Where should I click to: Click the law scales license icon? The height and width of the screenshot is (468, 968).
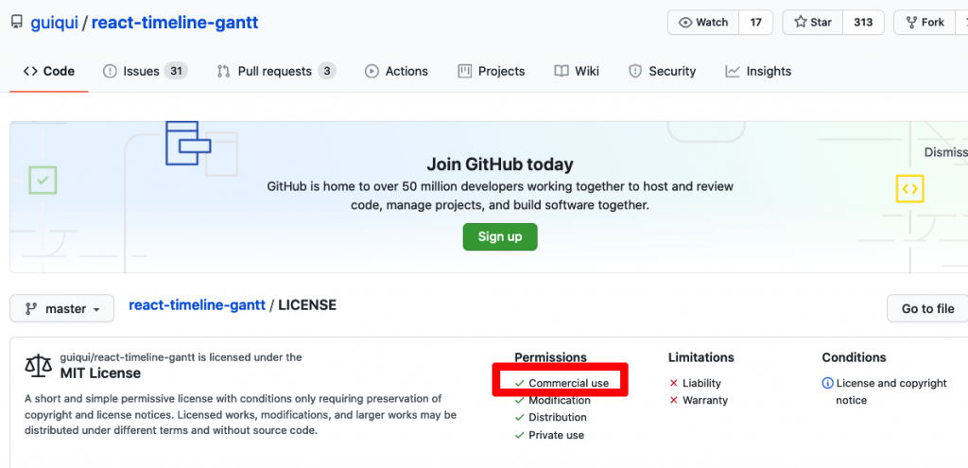click(x=38, y=366)
